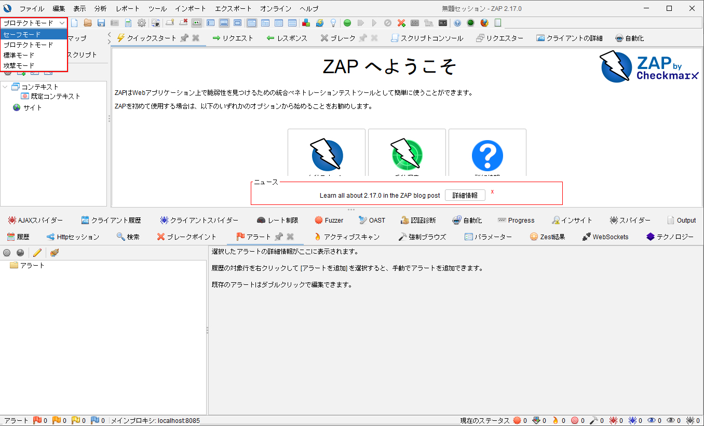
Task: Click the pencil edit icon in Alerts panel
Action: (37, 253)
